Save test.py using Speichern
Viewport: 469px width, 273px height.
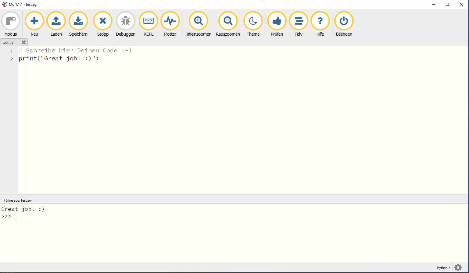pos(78,21)
